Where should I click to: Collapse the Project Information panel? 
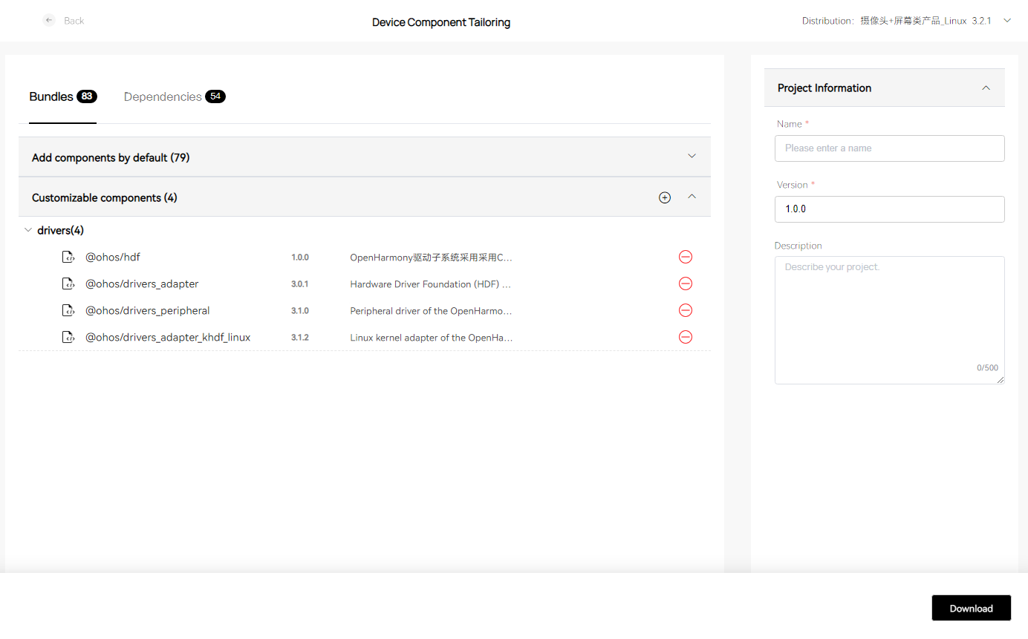pos(986,88)
